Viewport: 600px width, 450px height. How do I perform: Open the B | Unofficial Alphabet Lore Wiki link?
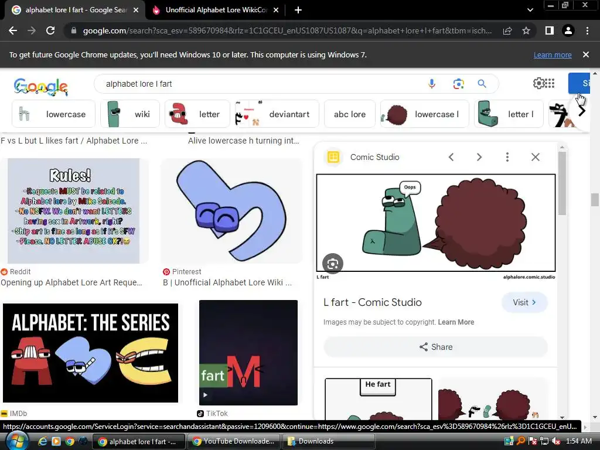(227, 282)
